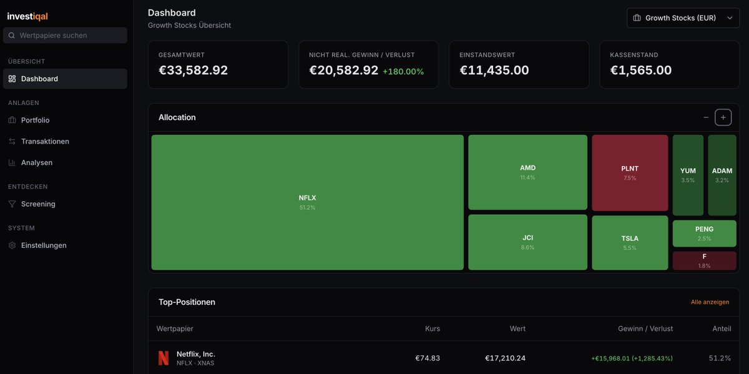749x374 pixels.
Task: Click the dark green YUM tile
Action: pos(688,175)
